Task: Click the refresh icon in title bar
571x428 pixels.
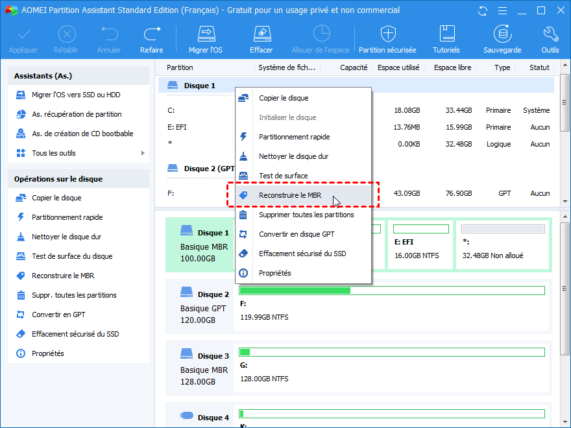Action: [x=482, y=11]
